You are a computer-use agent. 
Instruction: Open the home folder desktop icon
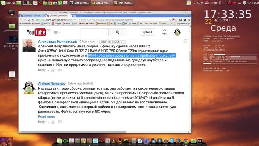[12, 28]
